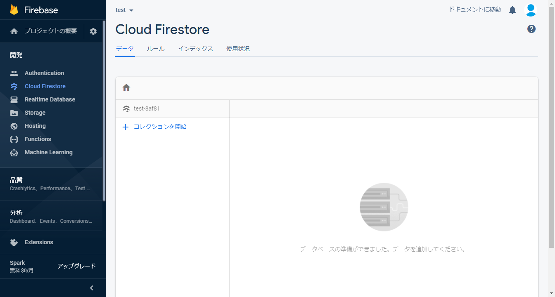Switch to the インデックス tab
The image size is (555, 297).
tap(195, 49)
